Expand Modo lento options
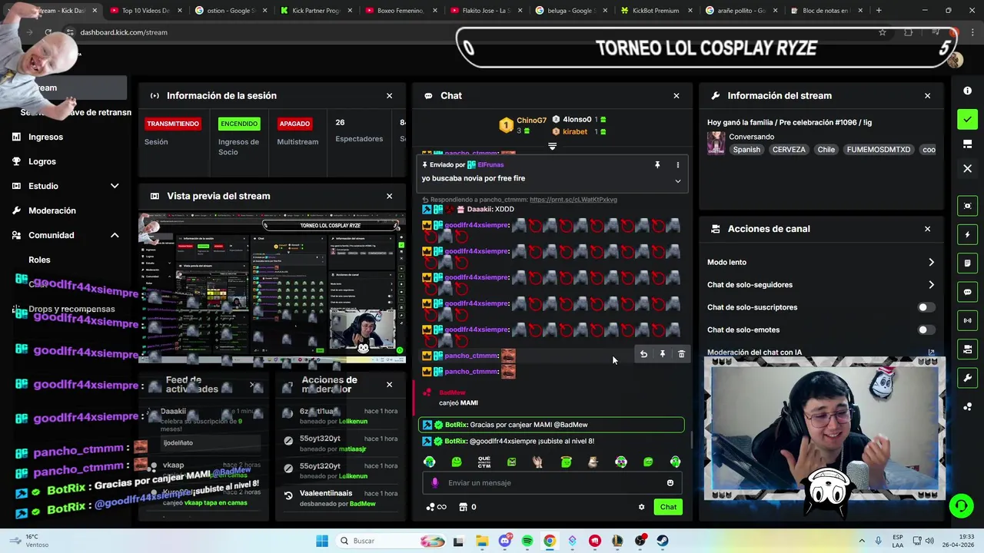This screenshot has height=553, width=984. tap(931, 262)
